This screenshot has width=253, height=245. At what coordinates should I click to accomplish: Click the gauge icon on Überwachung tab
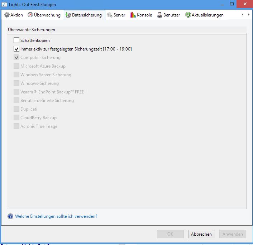pyautogui.click(x=30, y=15)
